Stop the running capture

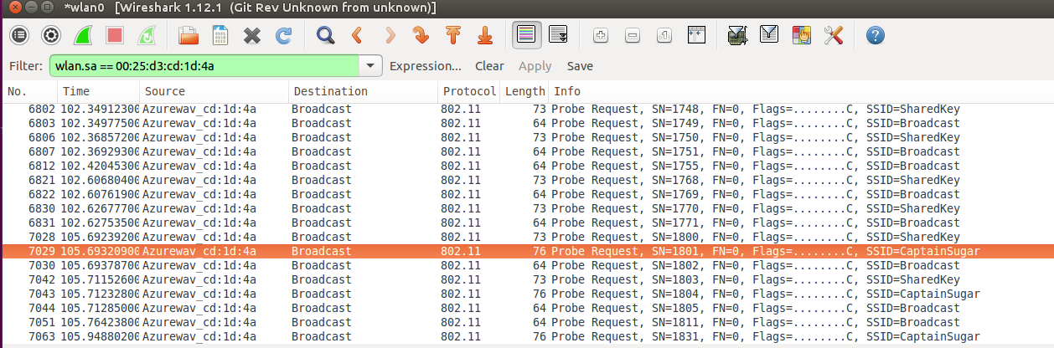click(115, 35)
